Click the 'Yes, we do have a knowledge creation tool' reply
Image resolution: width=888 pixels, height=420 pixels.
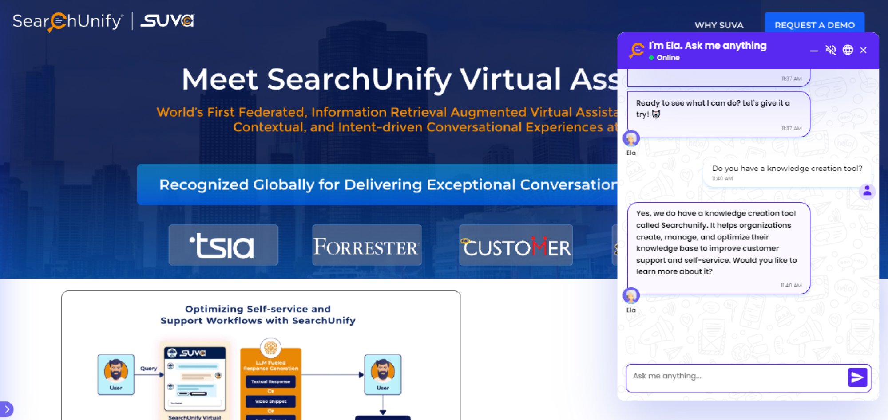coord(718,248)
